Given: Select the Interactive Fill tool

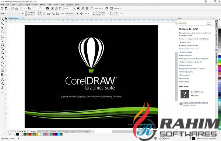Looking at the screenshot, I should tap(2, 84).
